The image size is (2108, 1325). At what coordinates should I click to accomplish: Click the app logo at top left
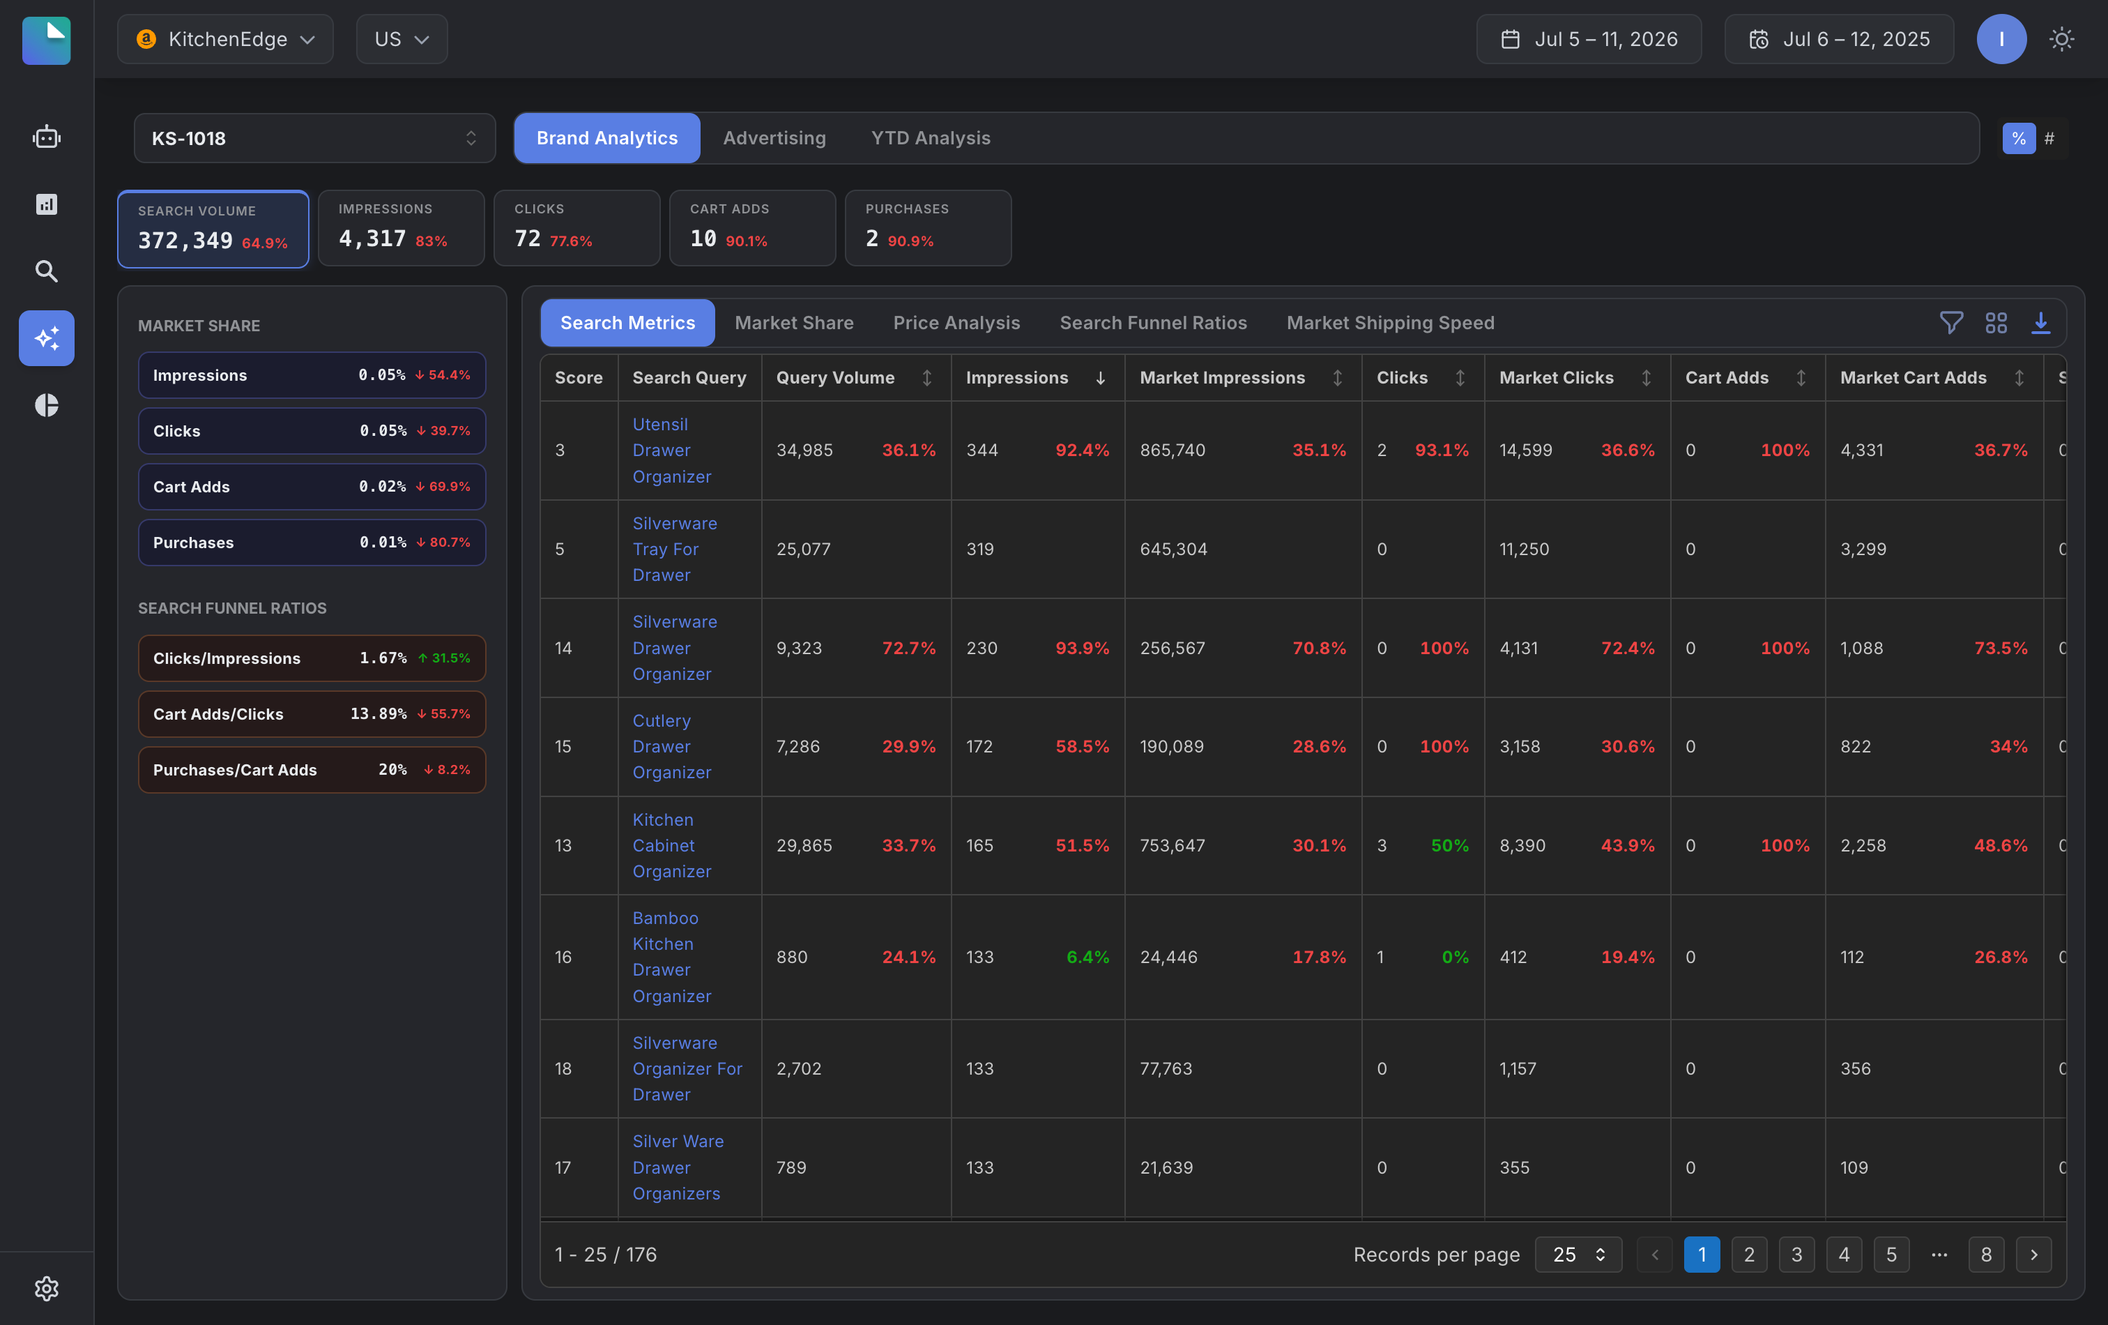click(47, 40)
